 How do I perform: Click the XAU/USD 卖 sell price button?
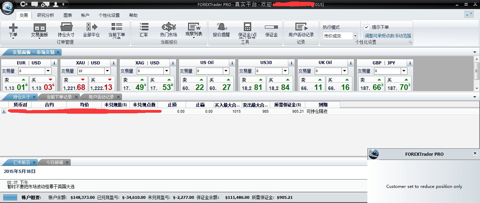(75, 84)
